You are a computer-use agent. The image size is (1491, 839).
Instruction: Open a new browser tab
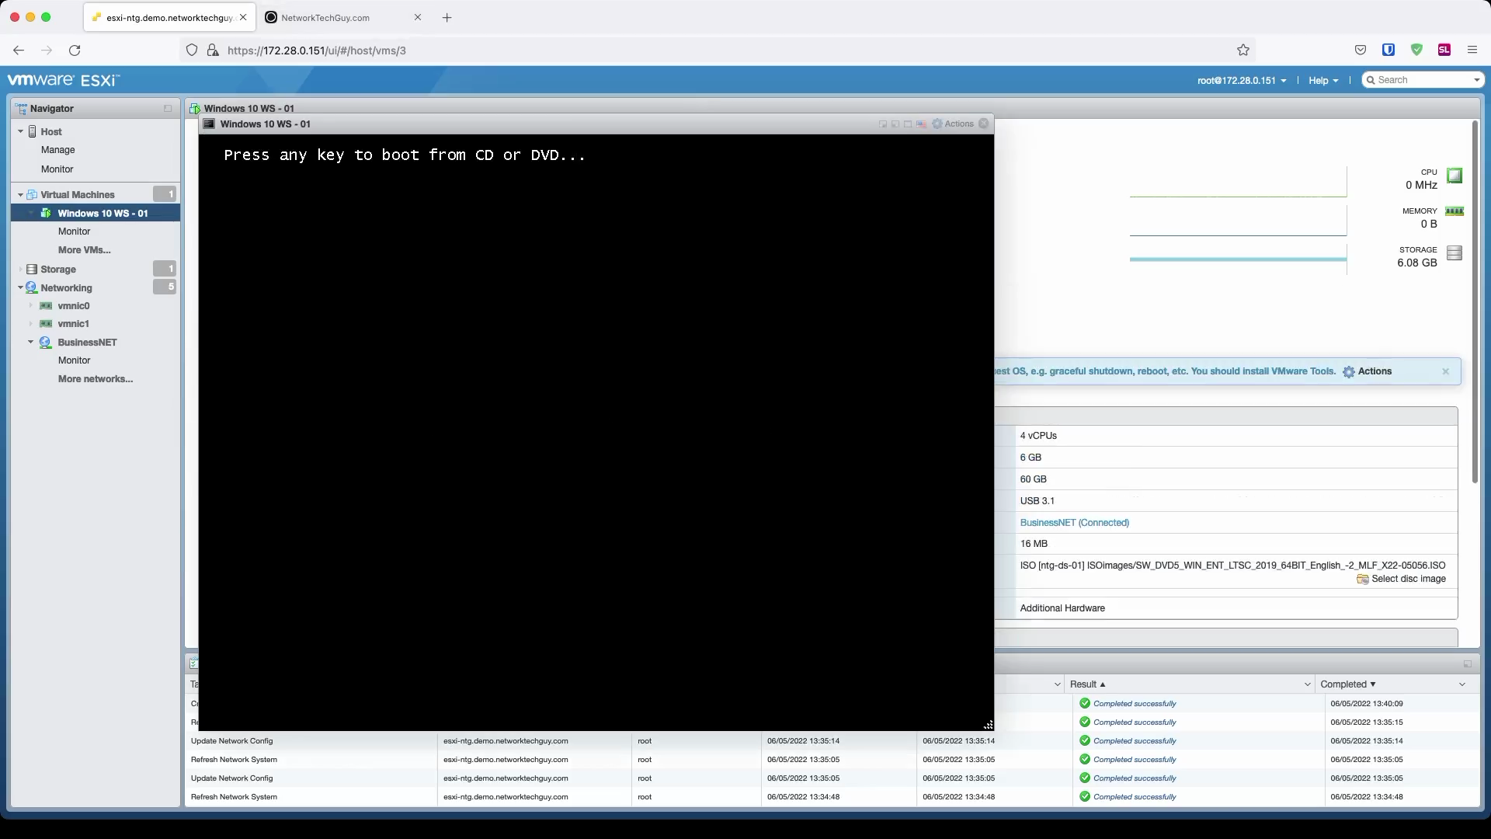(x=447, y=17)
